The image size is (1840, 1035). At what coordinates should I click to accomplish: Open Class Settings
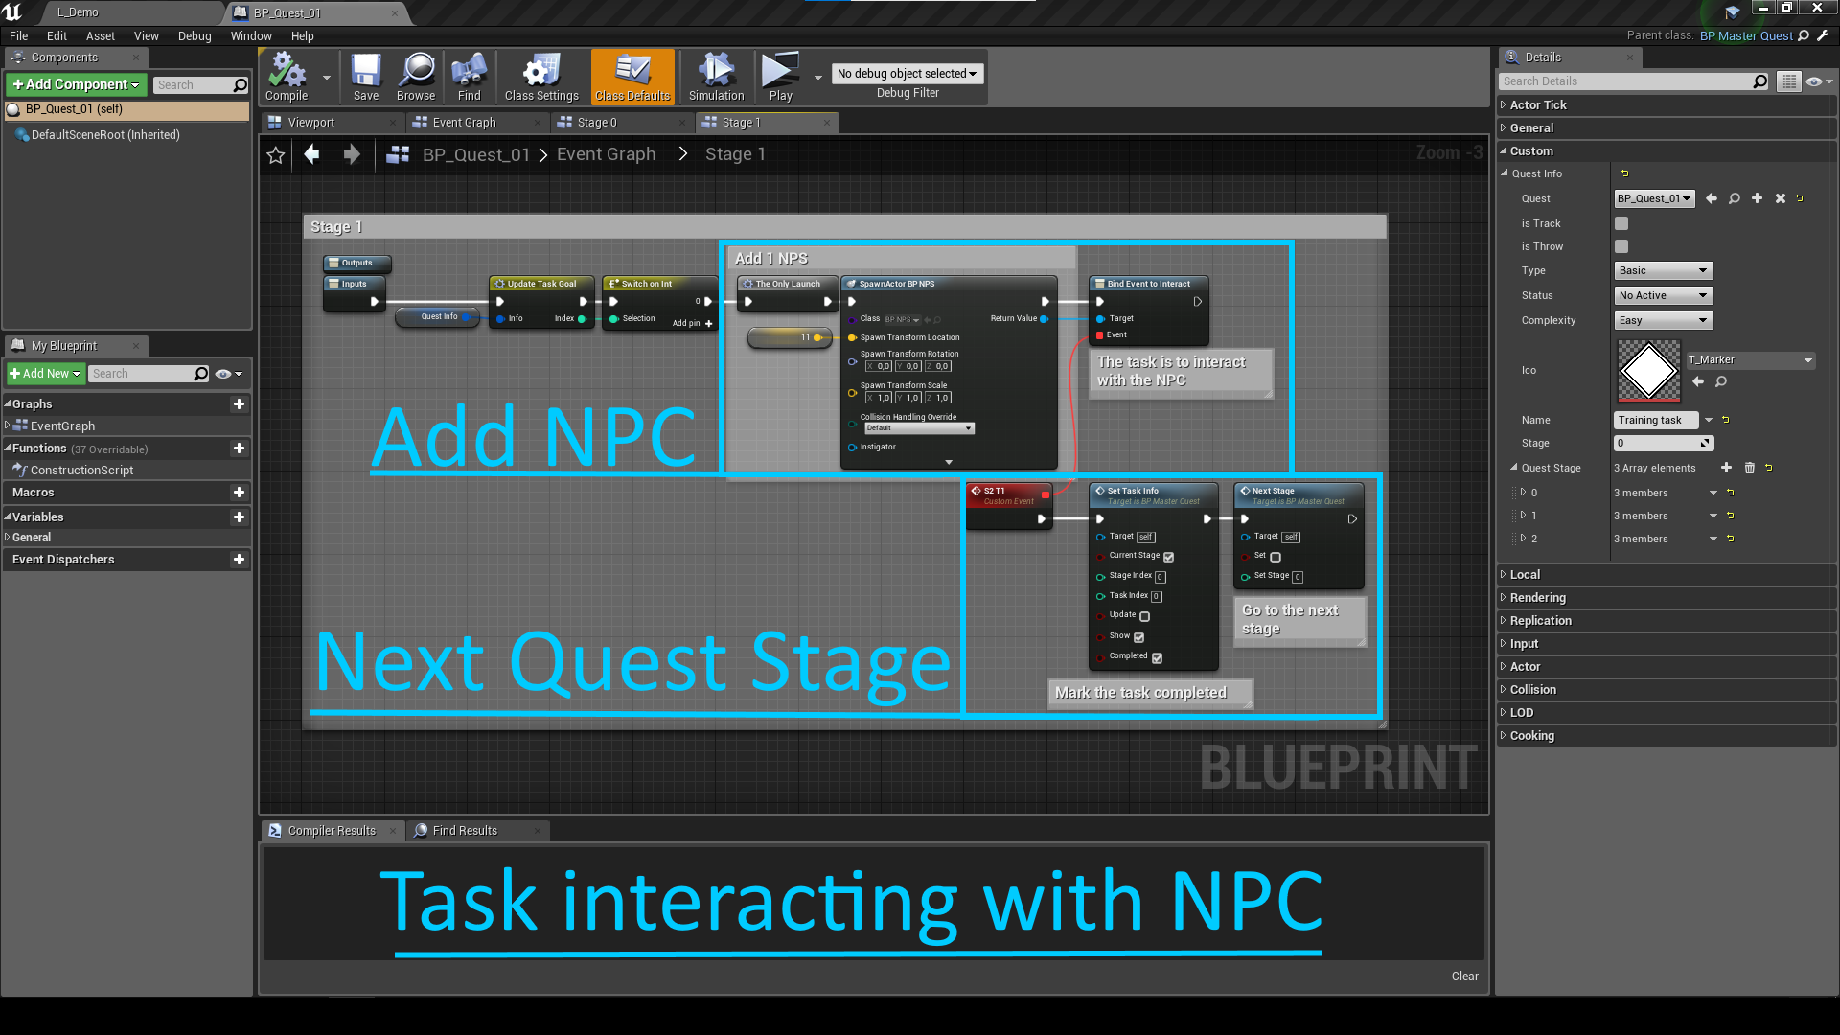click(x=541, y=76)
